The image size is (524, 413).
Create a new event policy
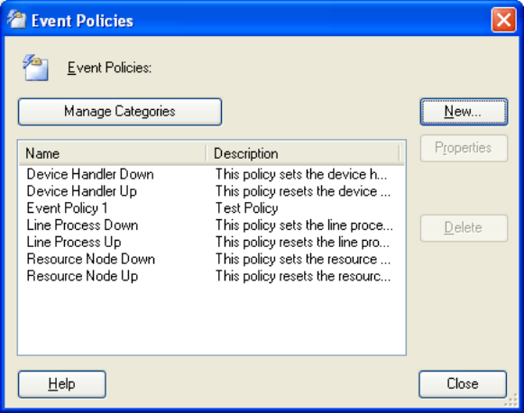(464, 112)
